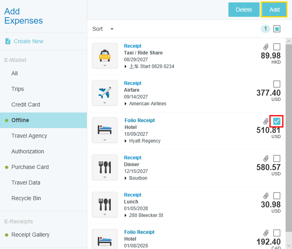Open the Folio Receipt link dated 10/09/2027

tap(139, 120)
